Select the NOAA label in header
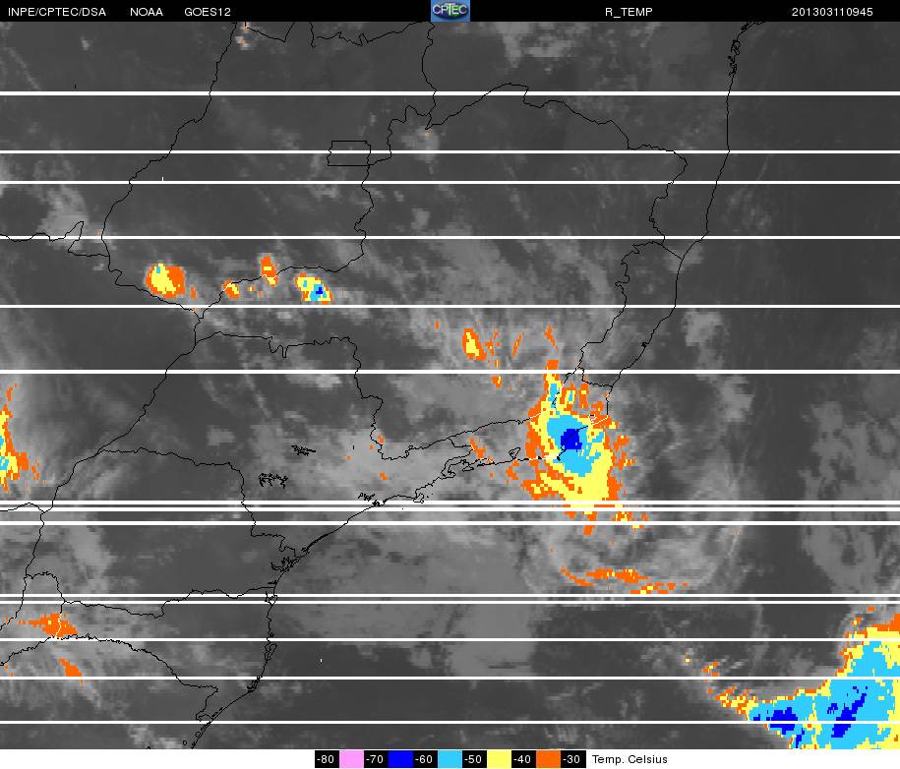The height and width of the screenshot is (769, 900). pyautogui.click(x=147, y=12)
